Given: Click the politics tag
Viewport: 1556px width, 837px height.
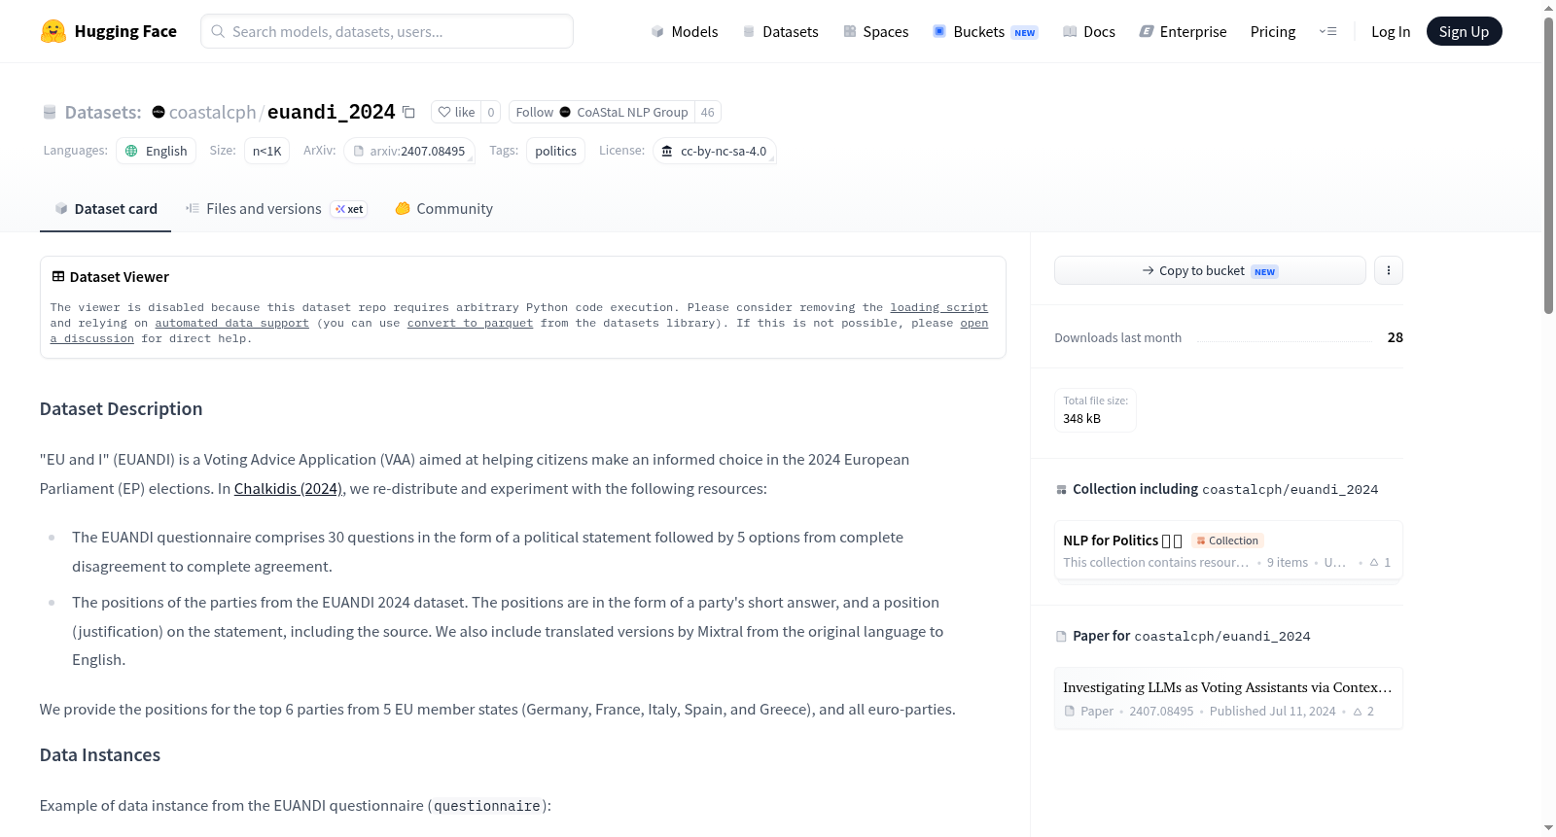Looking at the screenshot, I should tap(555, 151).
